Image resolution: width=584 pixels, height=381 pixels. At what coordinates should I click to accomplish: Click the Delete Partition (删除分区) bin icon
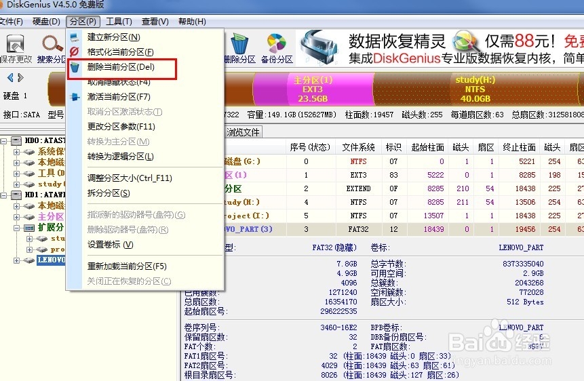[x=239, y=43]
